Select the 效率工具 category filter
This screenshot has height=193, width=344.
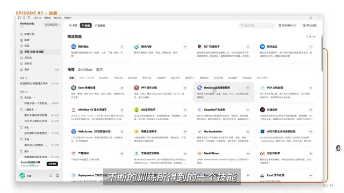click(x=147, y=78)
